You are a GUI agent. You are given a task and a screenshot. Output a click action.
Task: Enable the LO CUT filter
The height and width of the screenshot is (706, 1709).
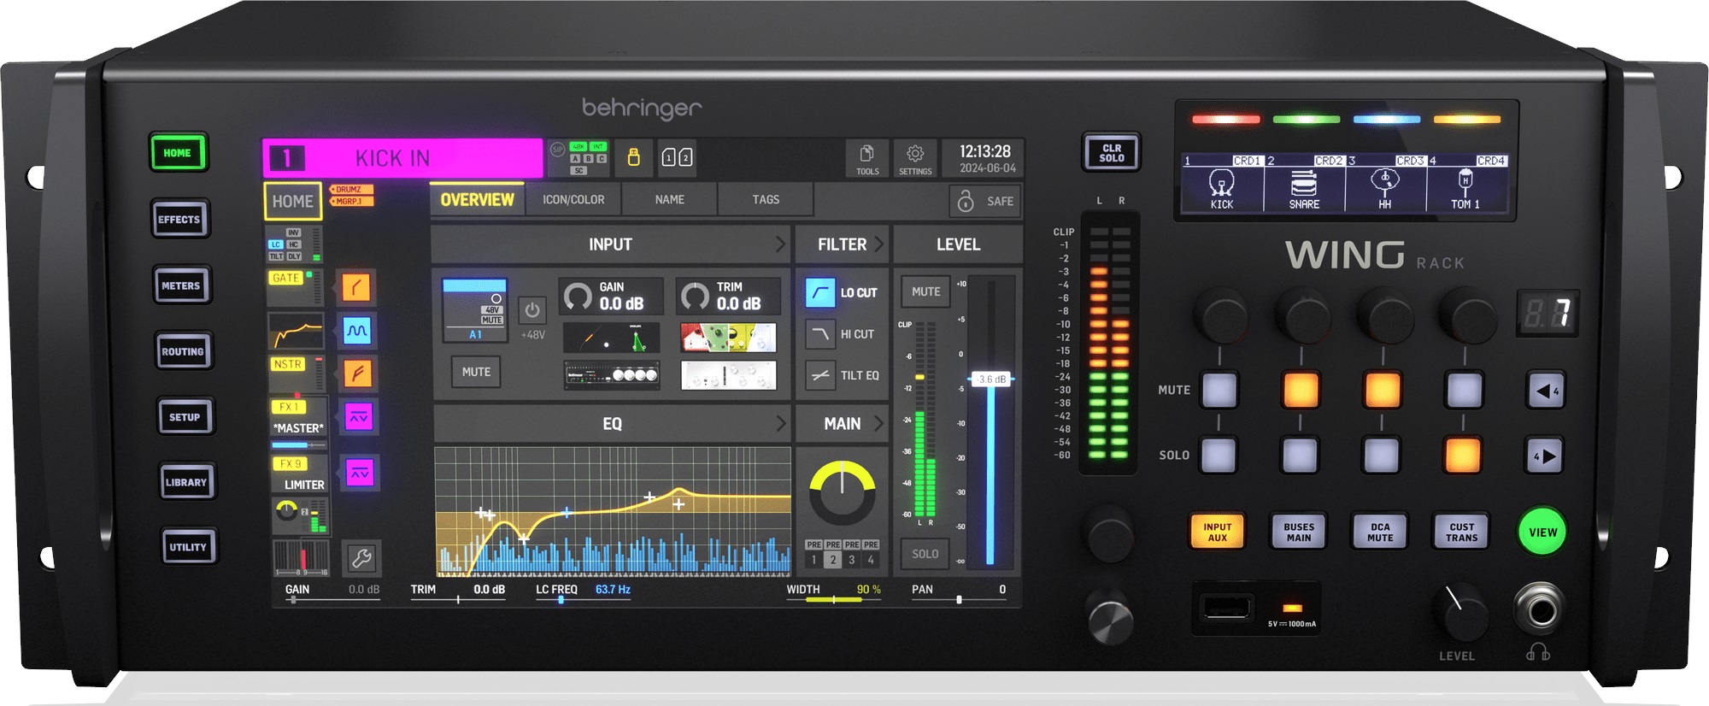pos(820,292)
